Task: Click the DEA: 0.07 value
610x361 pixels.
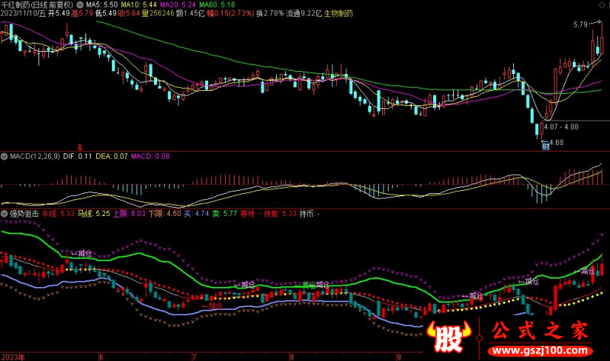Action: (x=111, y=156)
